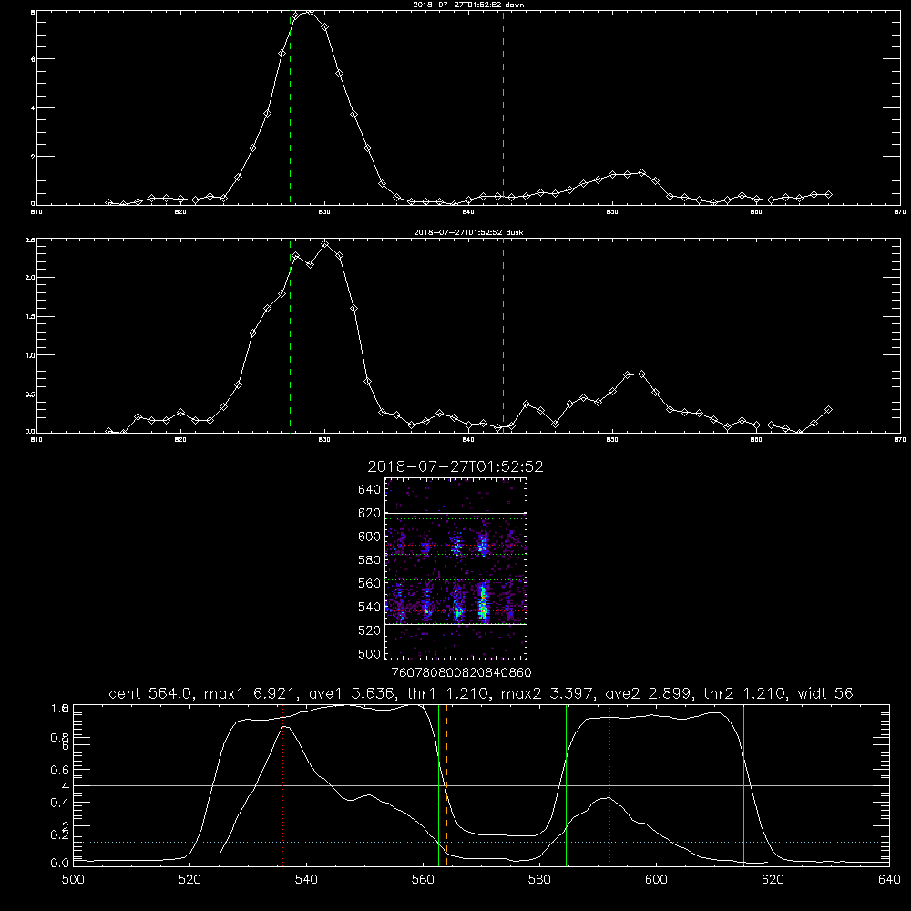Click the highest diamond marker on dusk curve
The height and width of the screenshot is (911, 911).
(x=325, y=244)
